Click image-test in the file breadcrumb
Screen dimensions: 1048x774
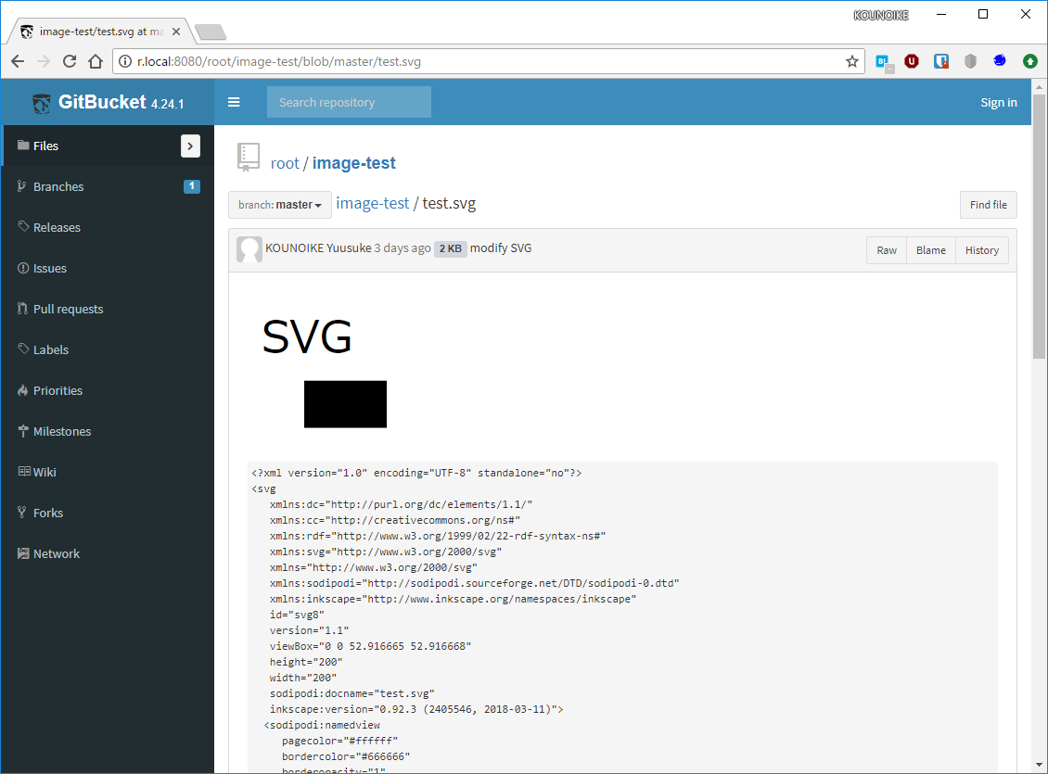372,203
